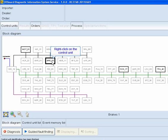The height and width of the screenshot is (140, 168).
Task: Click the ODIS application icon in title bar
Action: click(2, 2)
